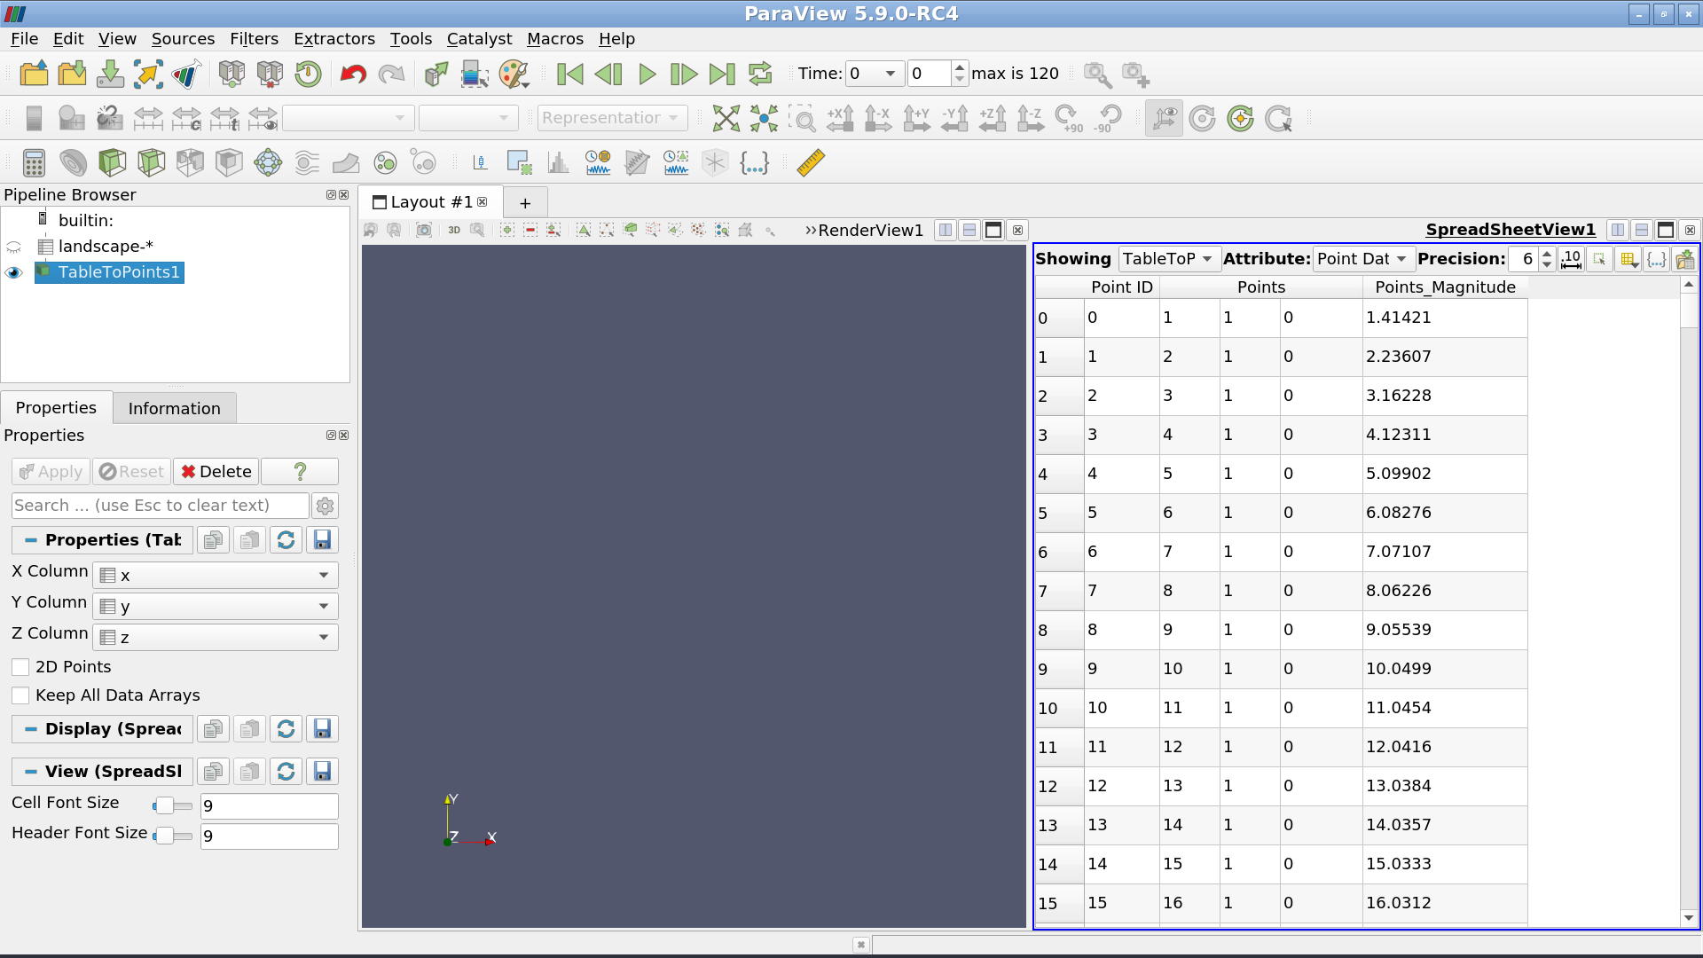1703x958 pixels.
Task: Open the Filters menu
Action: (254, 39)
